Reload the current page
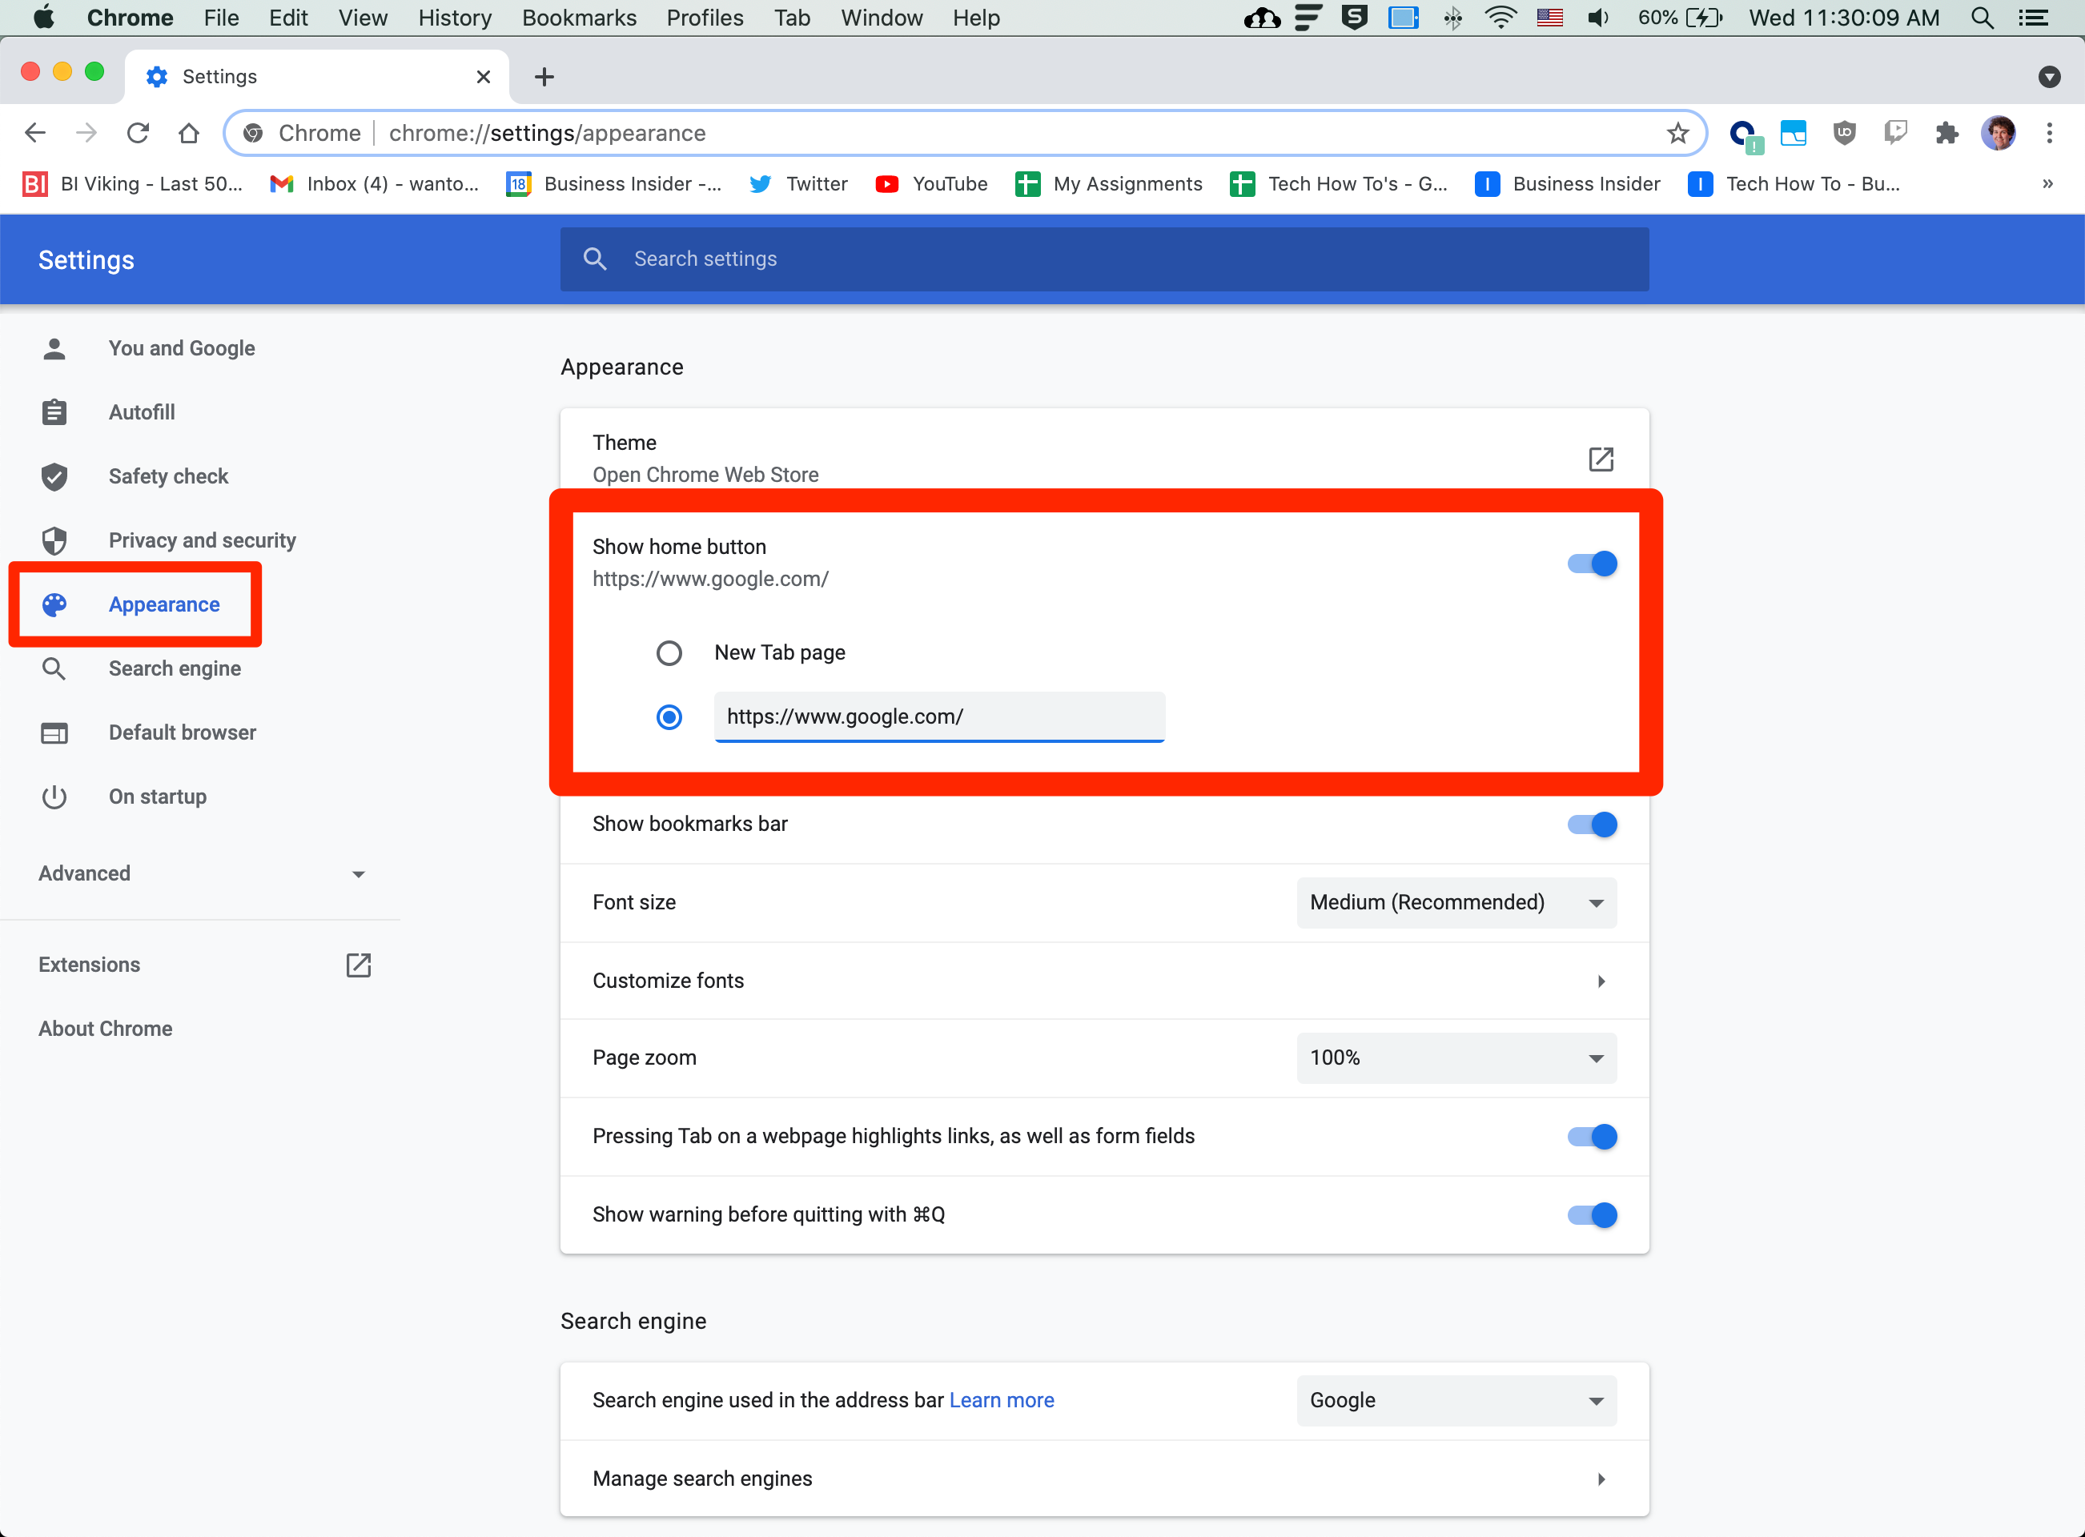The height and width of the screenshot is (1537, 2085). [138, 133]
